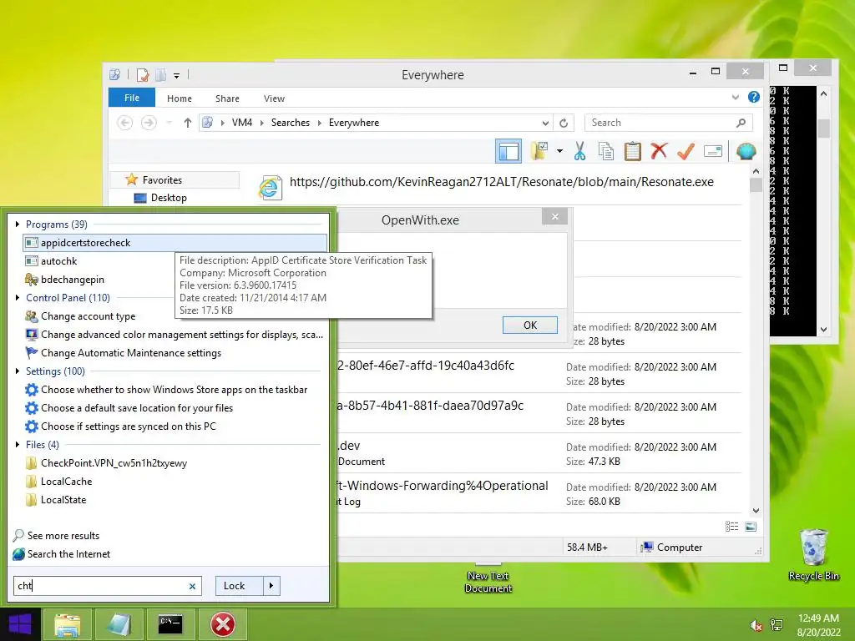This screenshot has height=641, width=855.
Task: Open File Explorer from the taskbar
Action: pyautogui.click(x=67, y=624)
